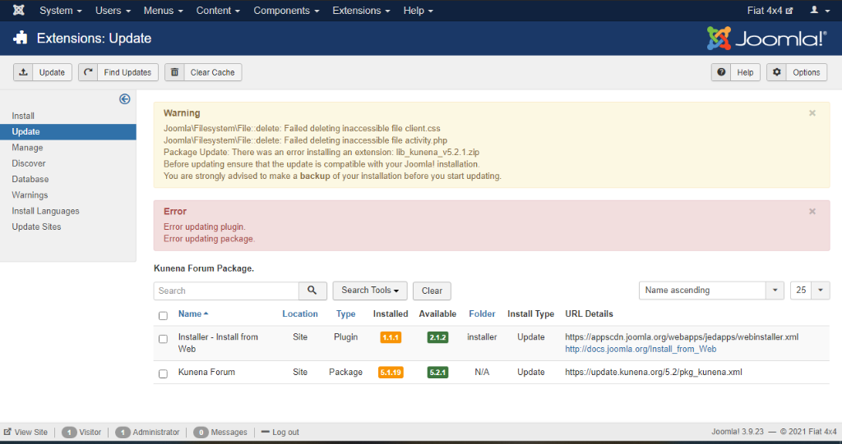Open the System menu
The image size is (842, 444).
[61, 11]
